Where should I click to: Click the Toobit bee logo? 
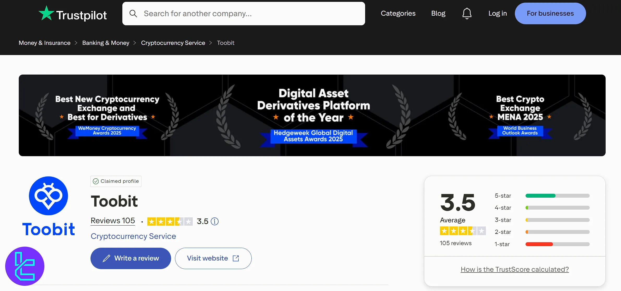48,196
